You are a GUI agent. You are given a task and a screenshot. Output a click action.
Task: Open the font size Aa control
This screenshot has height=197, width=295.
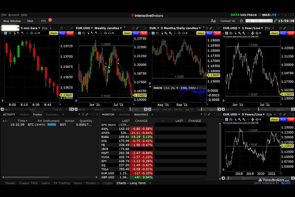[213, 21]
